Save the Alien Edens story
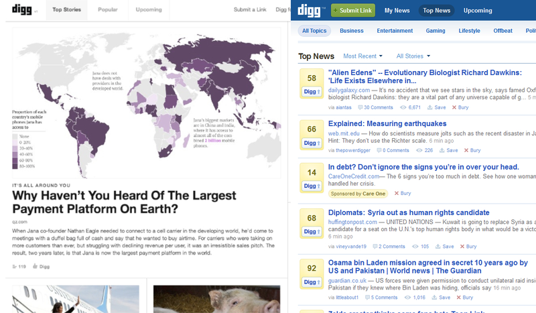 pos(437,107)
